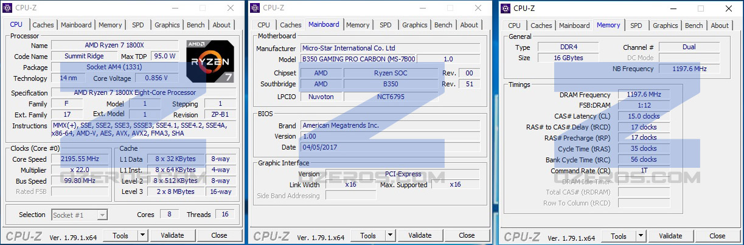Image resolution: width=744 pixels, height=245 pixels.
Task: Click the Tools button in the middle window
Action: (x=368, y=235)
